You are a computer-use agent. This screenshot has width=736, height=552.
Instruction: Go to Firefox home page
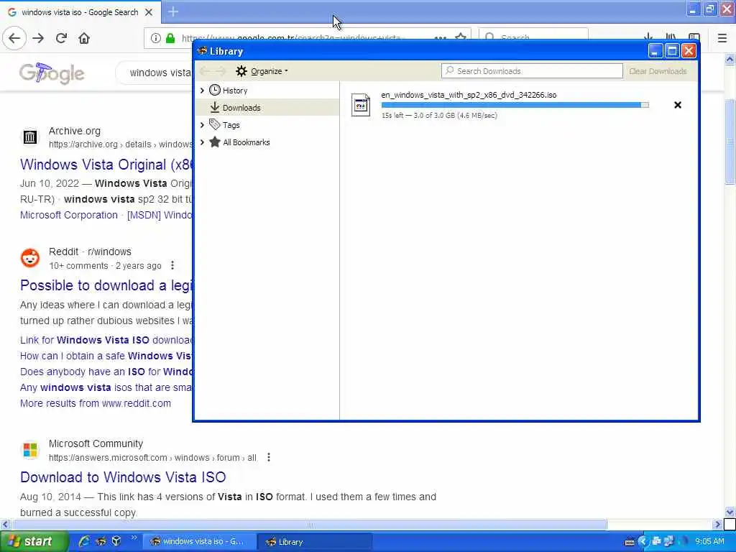[x=84, y=38]
